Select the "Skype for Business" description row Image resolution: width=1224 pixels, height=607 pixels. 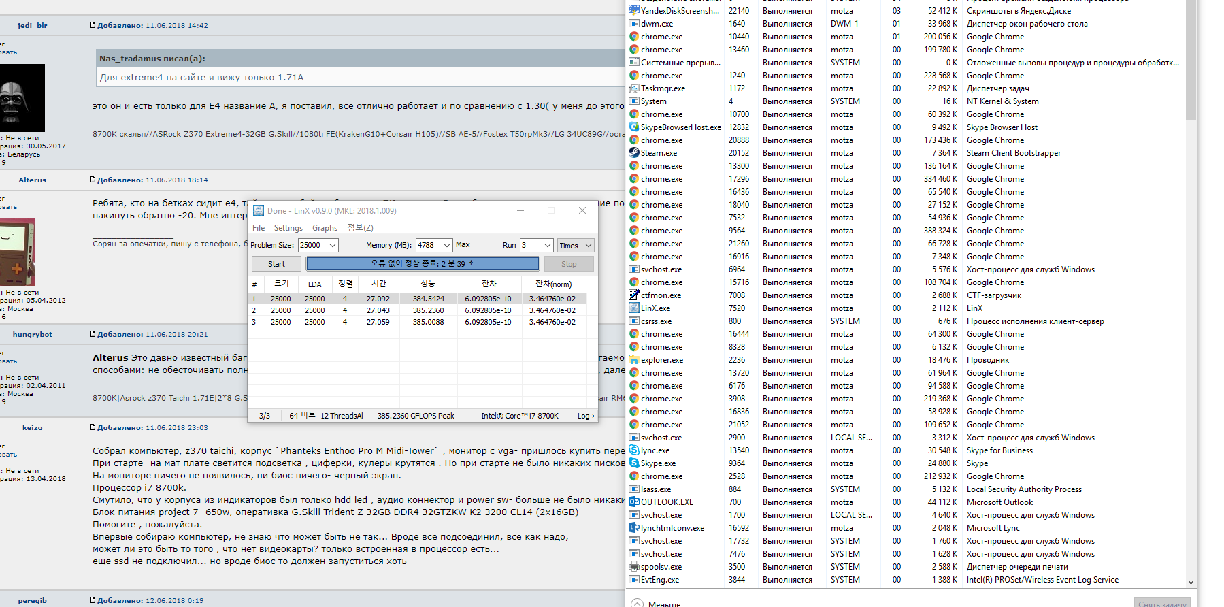tap(999, 450)
